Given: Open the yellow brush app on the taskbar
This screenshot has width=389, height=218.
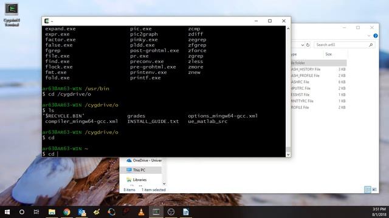Looking at the screenshot, I should coord(97,212).
